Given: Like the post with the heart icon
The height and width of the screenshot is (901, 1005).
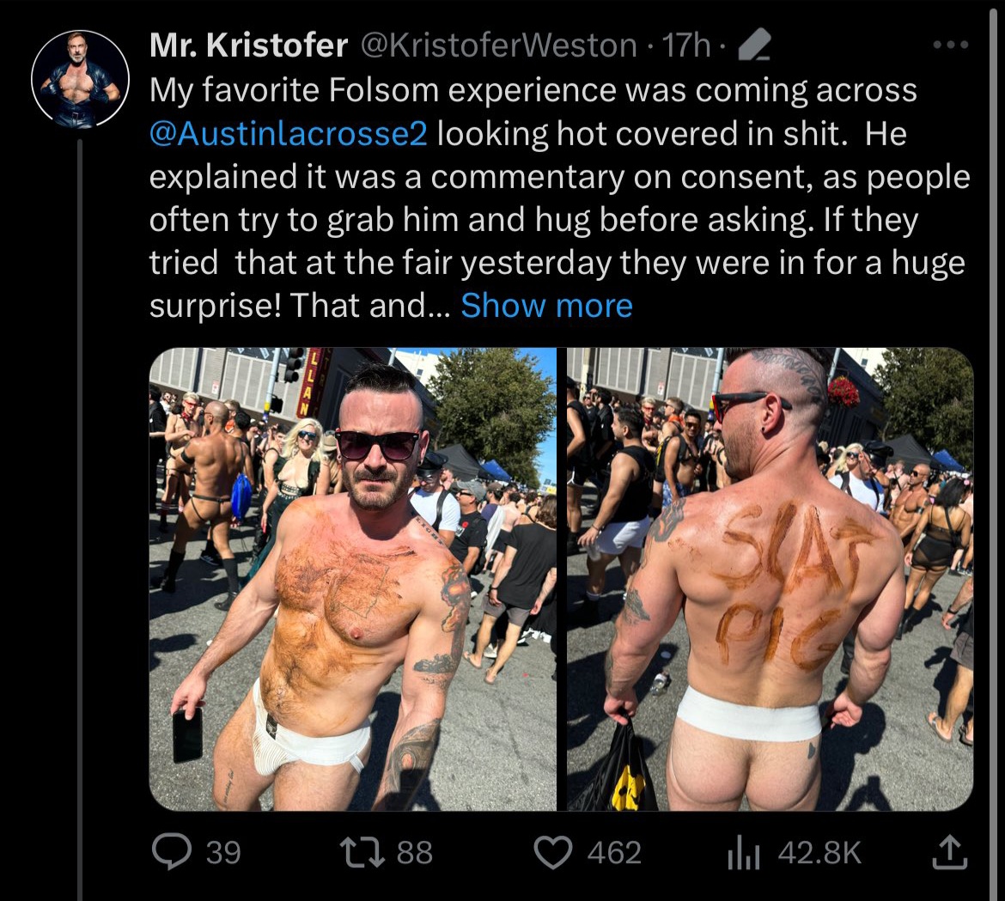Looking at the screenshot, I should pos(553,853).
